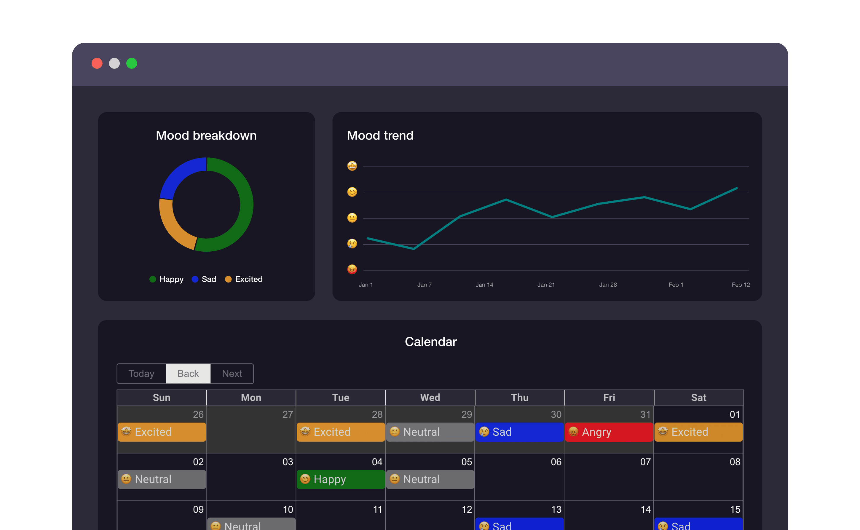Toggle the Sad legend item in Mood breakdown
The width and height of the screenshot is (860, 530).
point(204,279)
